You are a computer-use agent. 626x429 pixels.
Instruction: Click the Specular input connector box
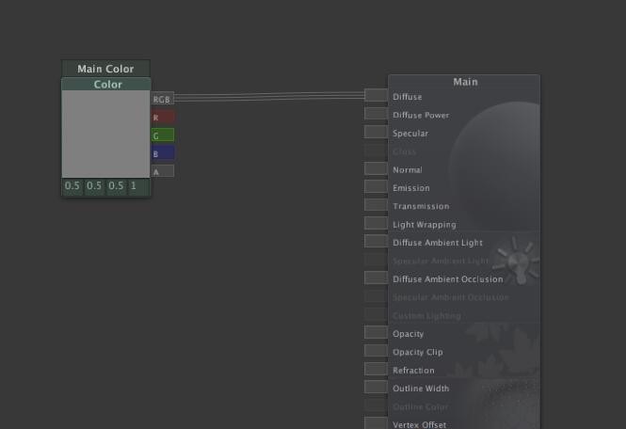(376, 133)
